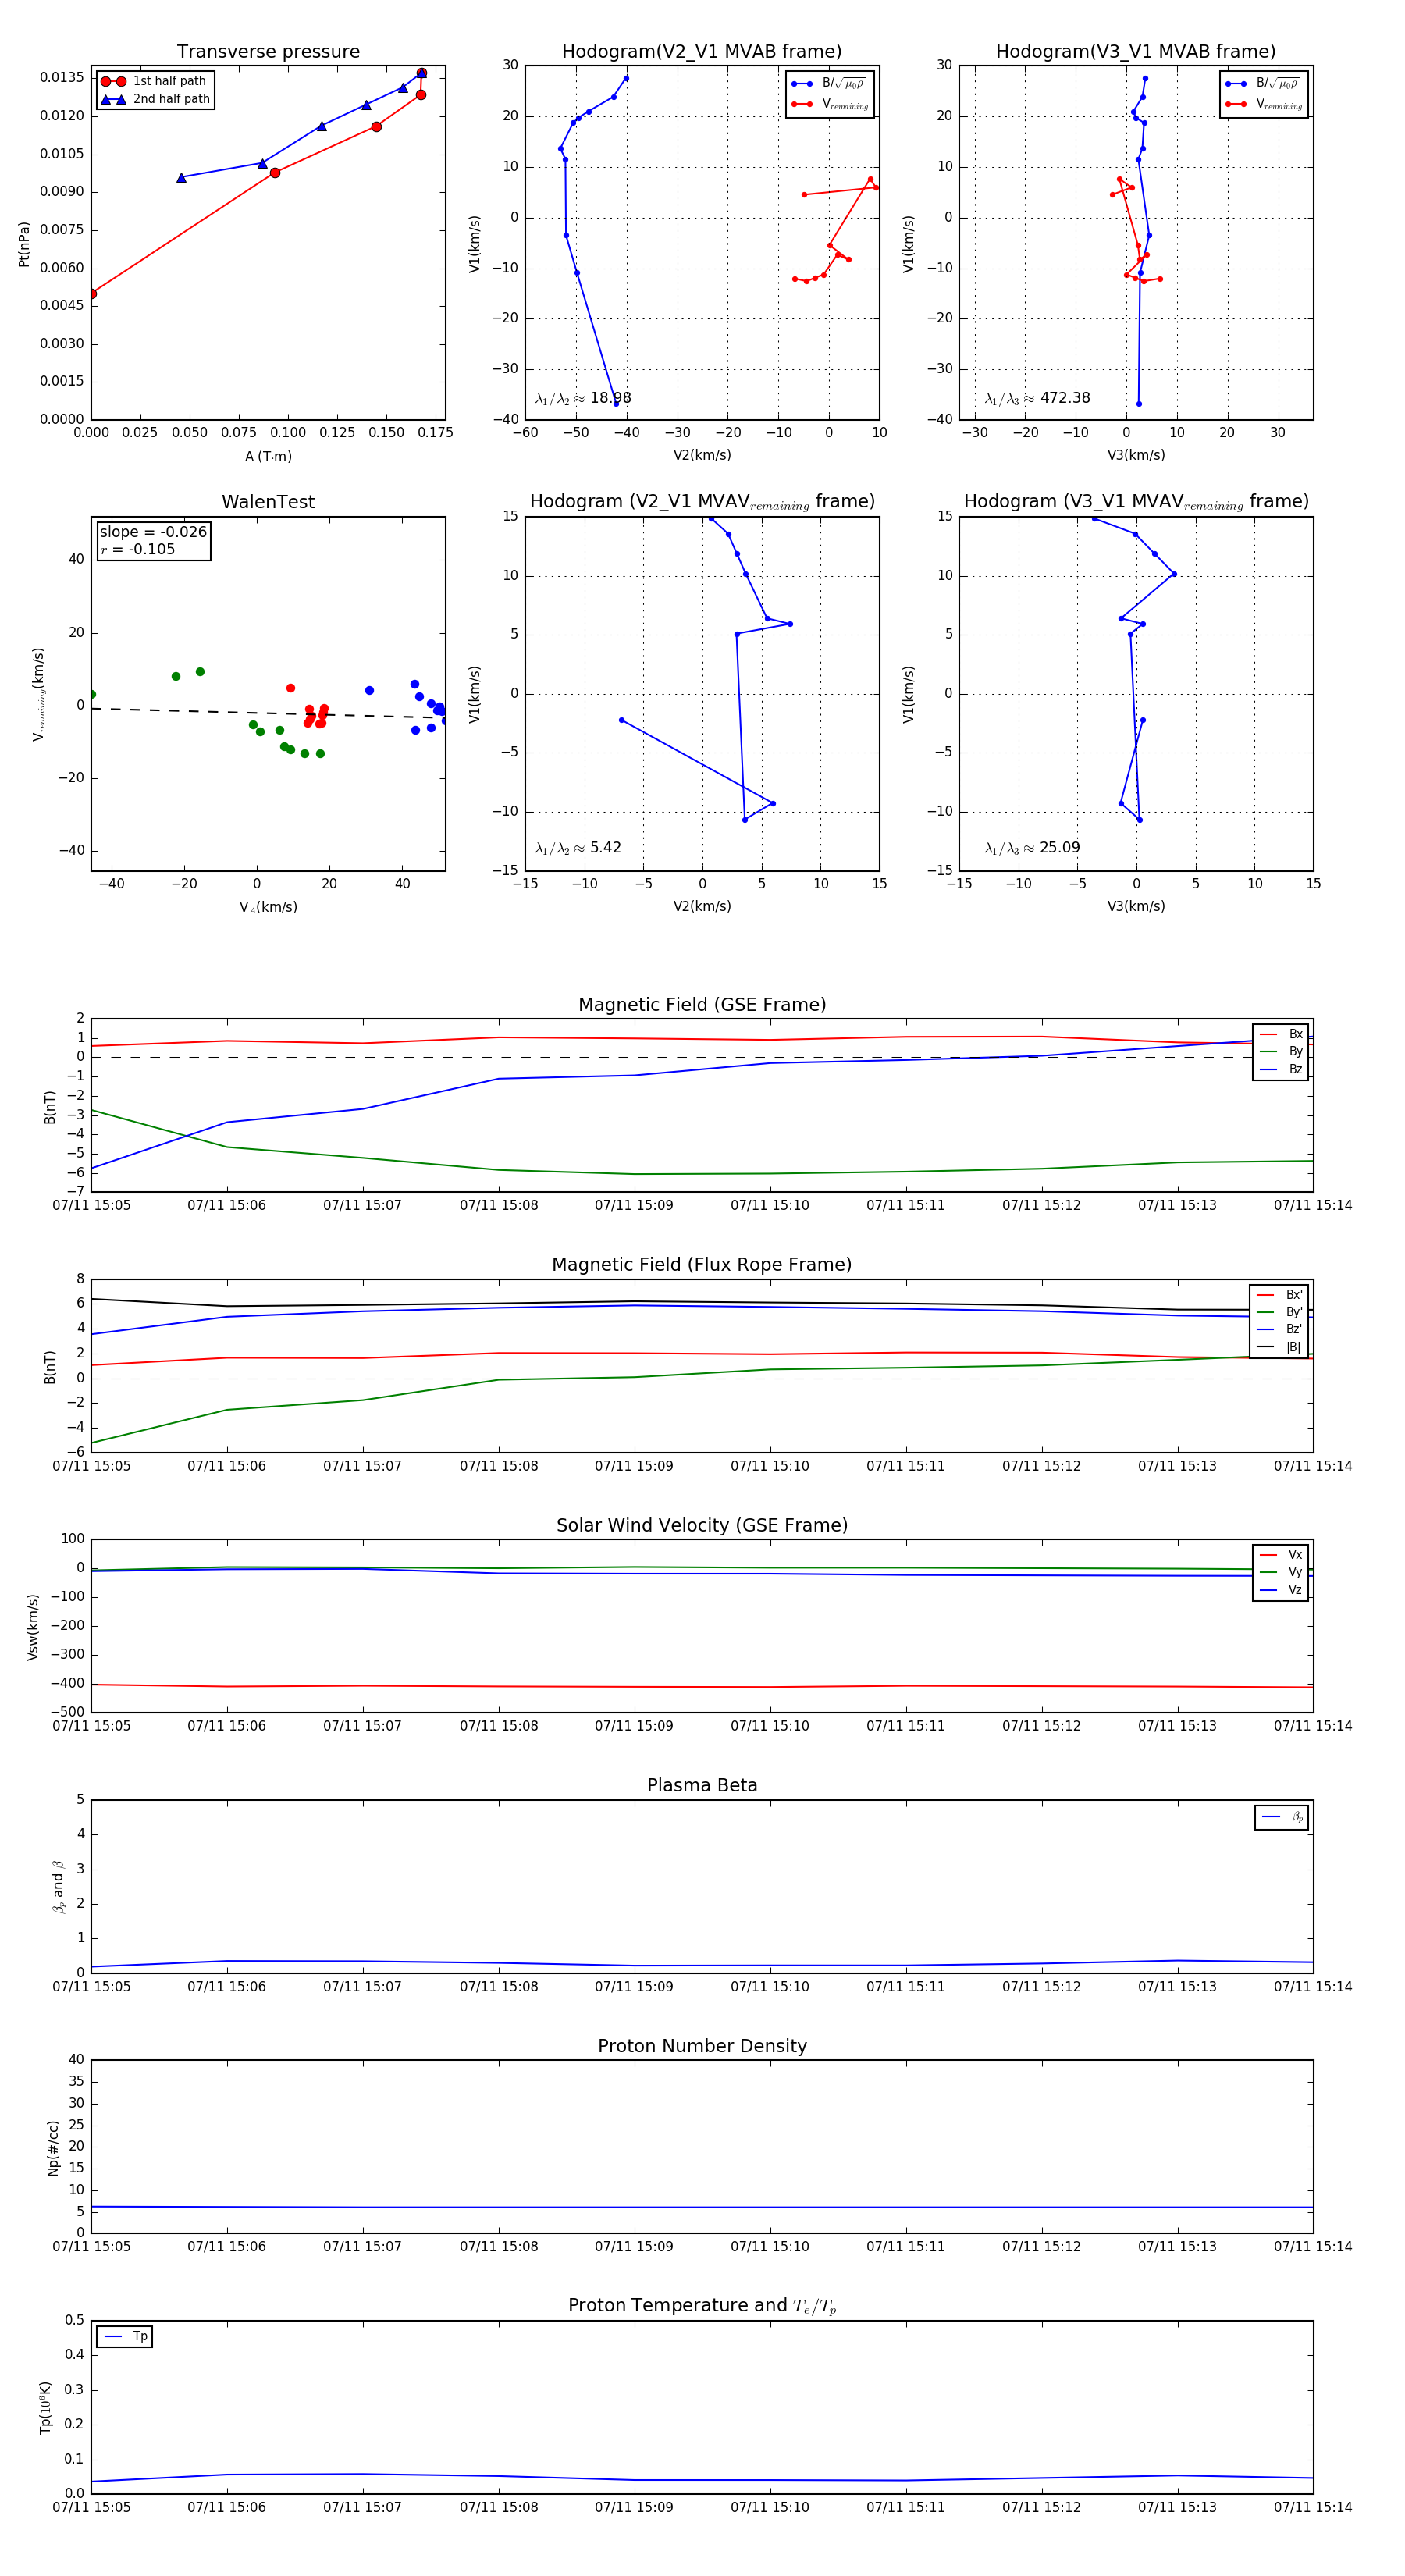Click the "Hodogram(V2_V1 MVAB frame)" title

click(702, 52)
